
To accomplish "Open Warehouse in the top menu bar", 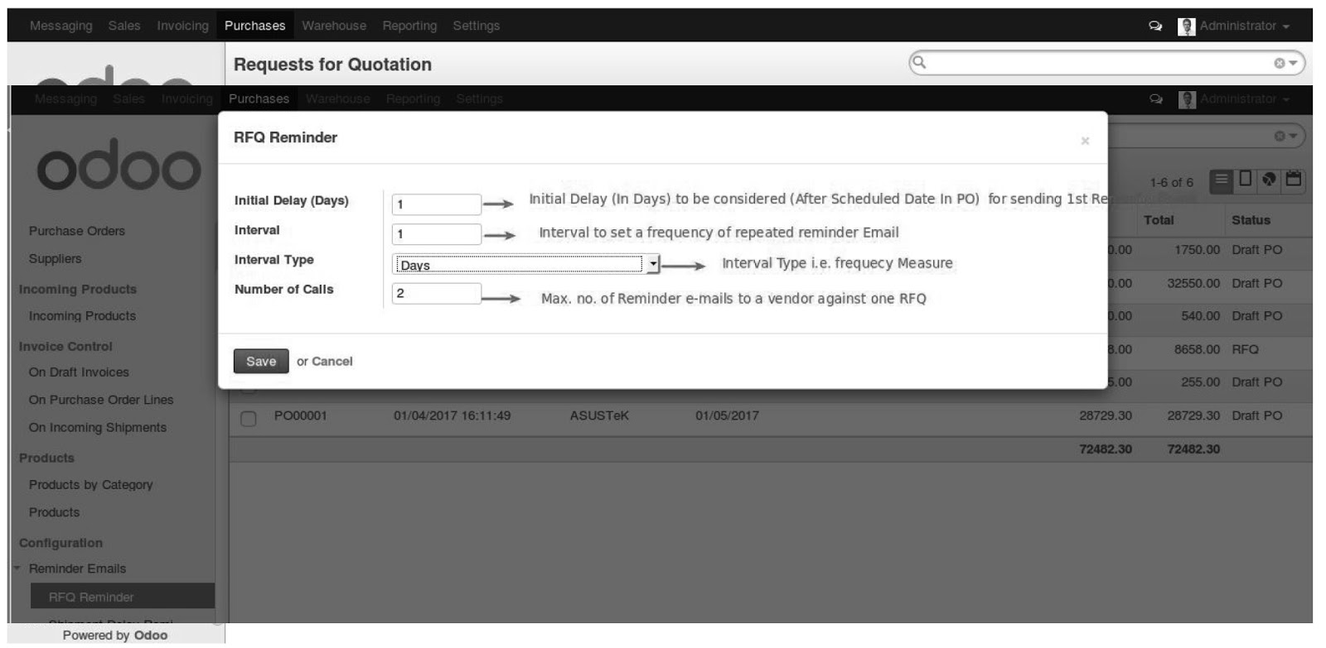I will [x=334, y=26].
